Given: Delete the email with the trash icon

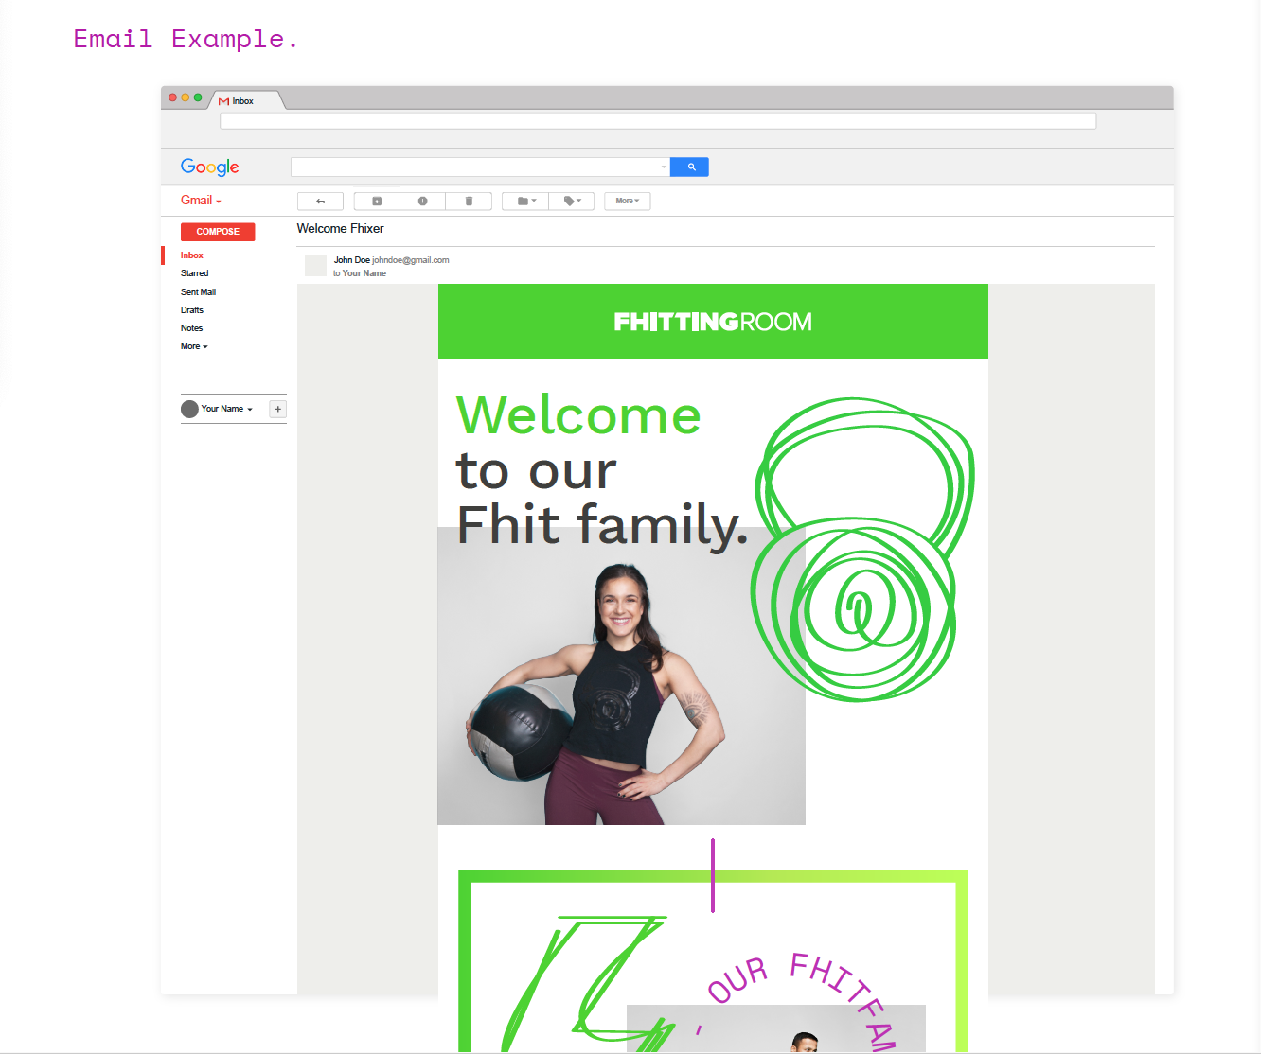Looking at the screenshot, I should [x=469, y=201].
